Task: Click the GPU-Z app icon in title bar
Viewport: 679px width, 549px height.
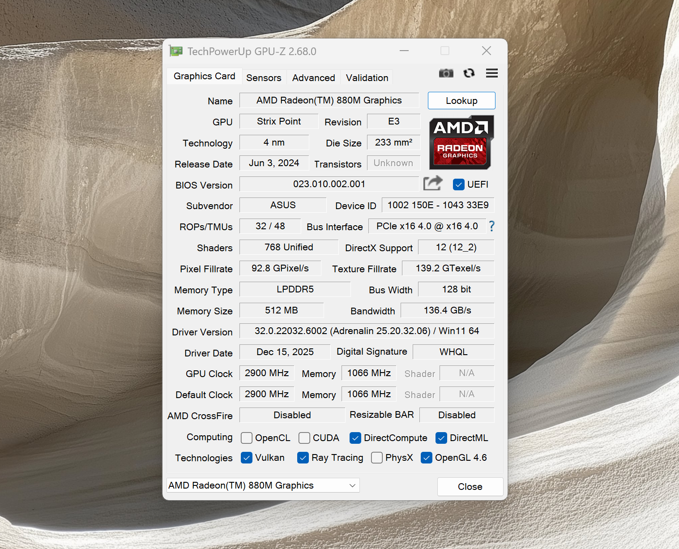Action: [x=176, y=51]
